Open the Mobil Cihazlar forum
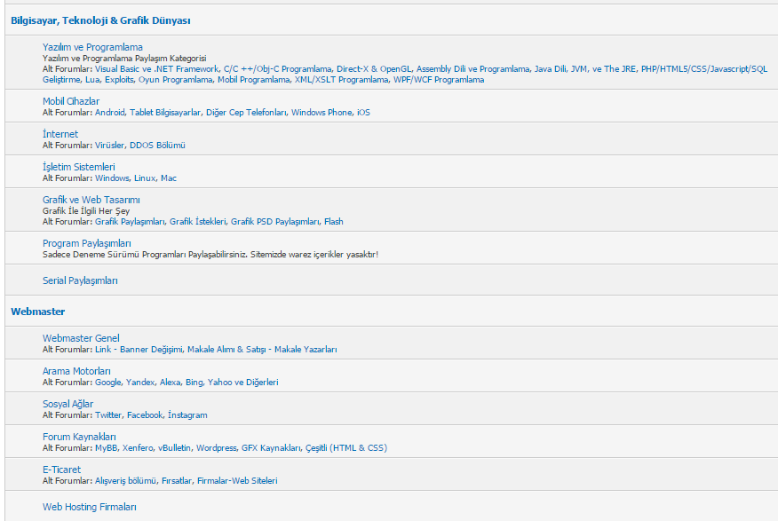The height and width of the screenshot is (521, 778). pos(71,101)
